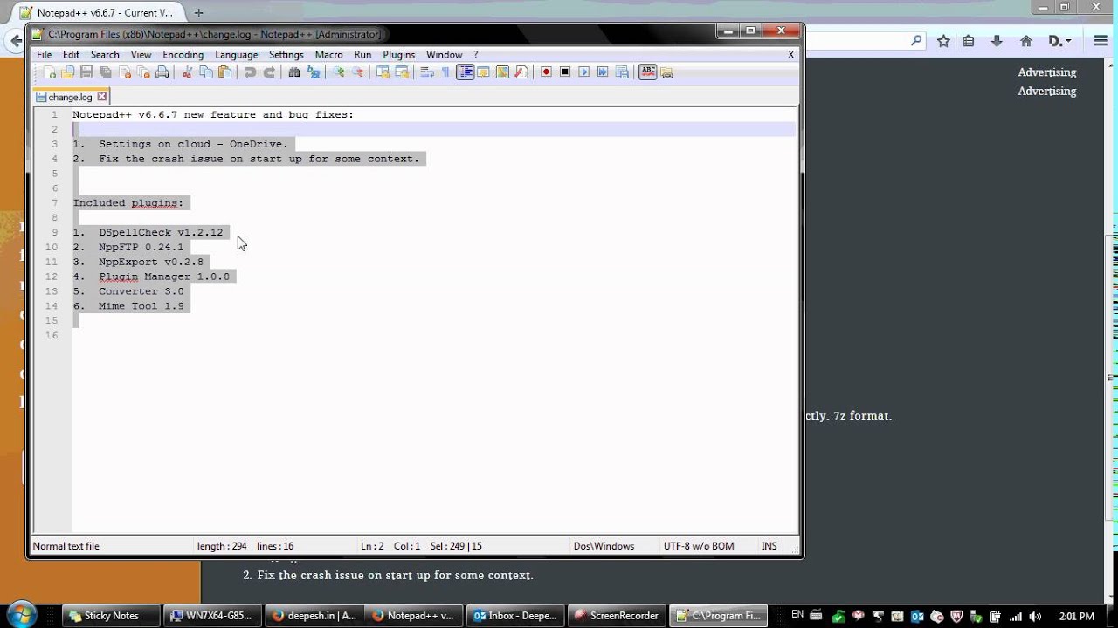Click the Close All toolbar icon

tap(143, 72)
